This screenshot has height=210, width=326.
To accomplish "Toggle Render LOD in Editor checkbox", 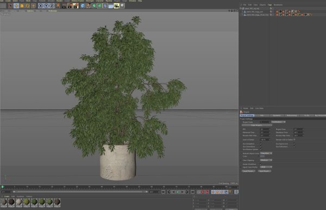I will (294, 140).
